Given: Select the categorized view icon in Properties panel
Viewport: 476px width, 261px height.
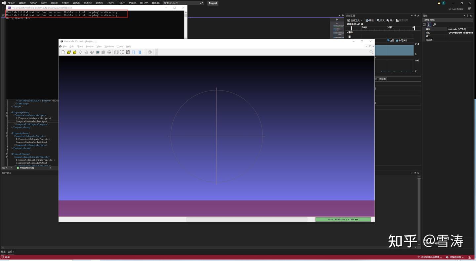Looking at the screenshot, I should pos(424,24).
